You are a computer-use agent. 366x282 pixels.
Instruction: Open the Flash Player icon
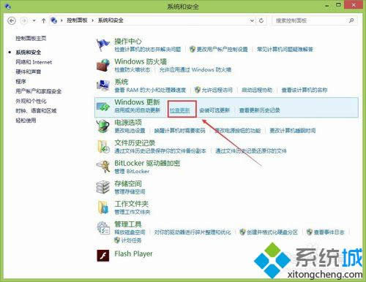coord(103,256)
